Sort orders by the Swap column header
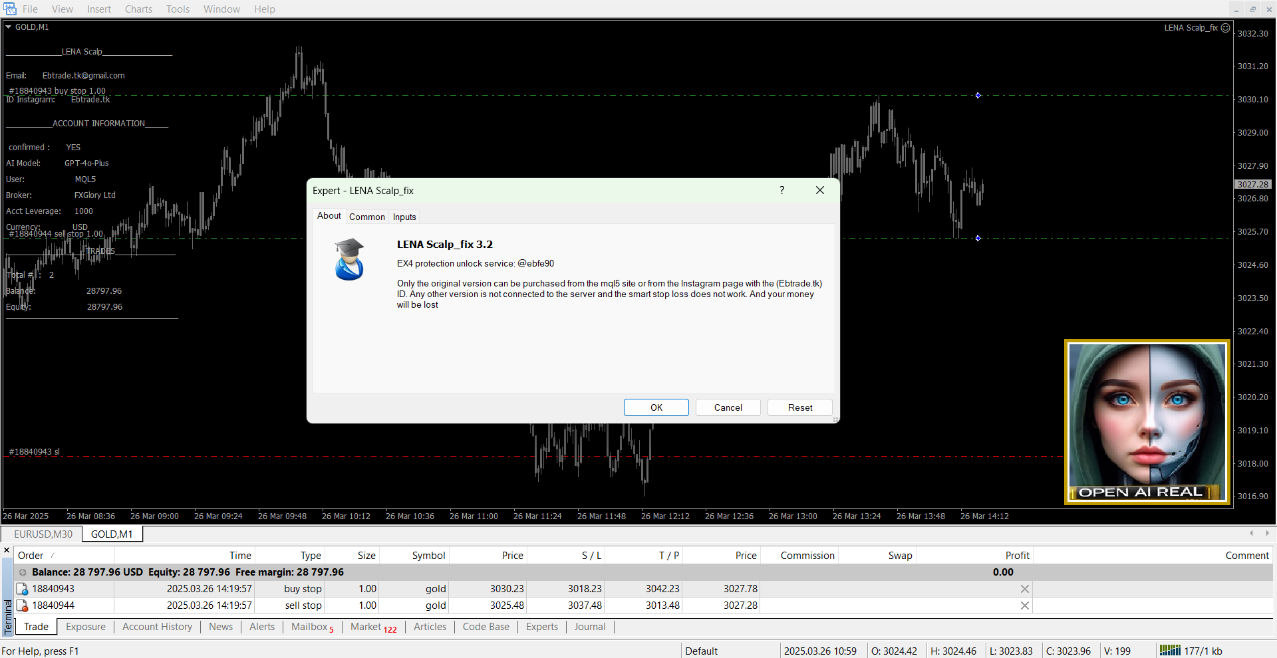 (877, 556)
